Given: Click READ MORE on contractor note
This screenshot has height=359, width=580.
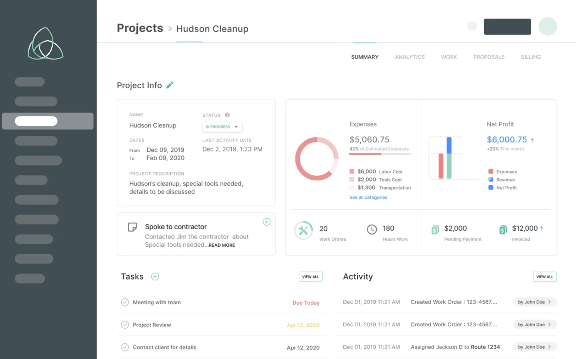Looking at the screenshot, I should click(x=221, y=245).
